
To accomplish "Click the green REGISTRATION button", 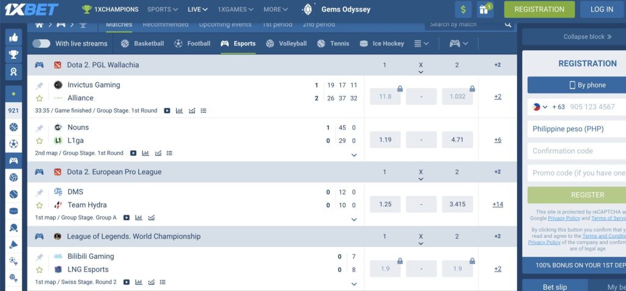I will click(539, 9).
